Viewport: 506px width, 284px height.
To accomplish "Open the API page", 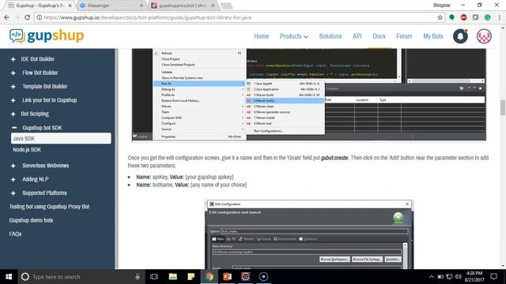I will click(x=357, y=36).
